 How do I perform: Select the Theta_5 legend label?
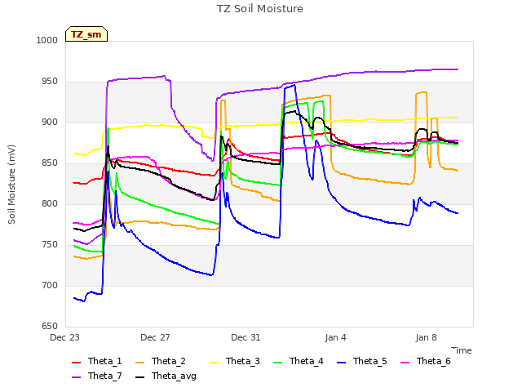coord(369,361)
